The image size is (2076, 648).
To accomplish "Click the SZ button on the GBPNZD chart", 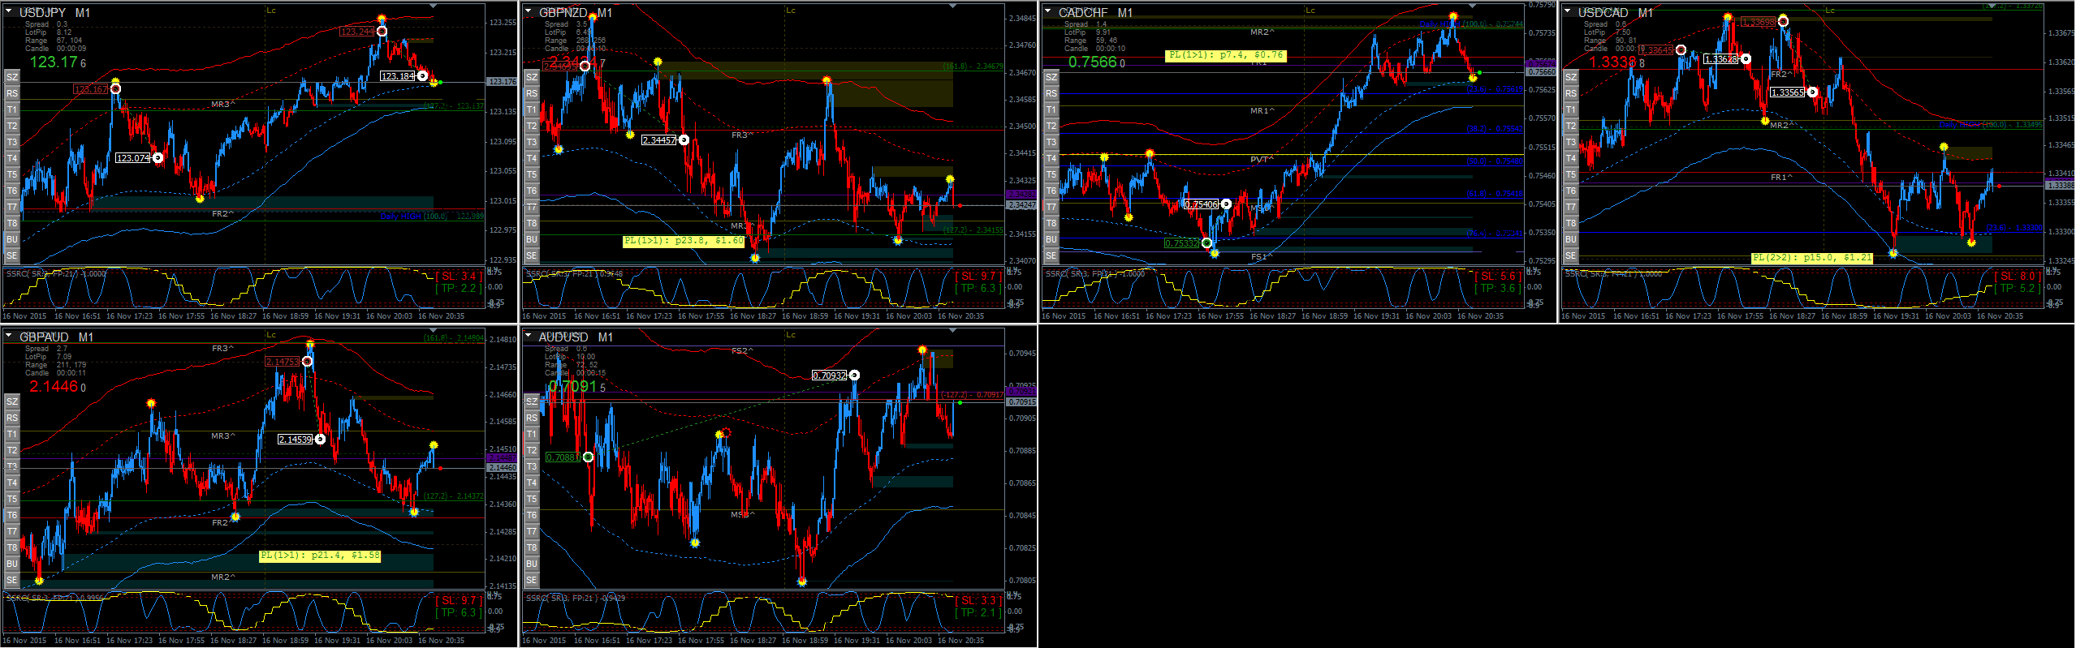I will point(532,77).
